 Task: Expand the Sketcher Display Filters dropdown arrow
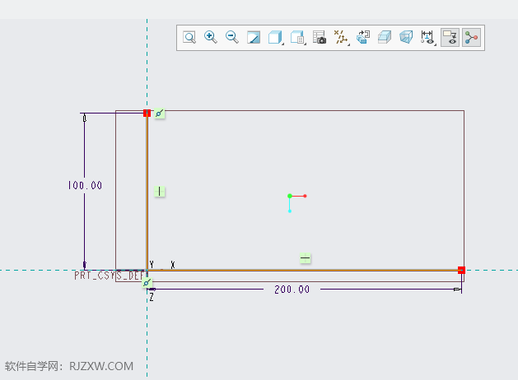[435, 44]
